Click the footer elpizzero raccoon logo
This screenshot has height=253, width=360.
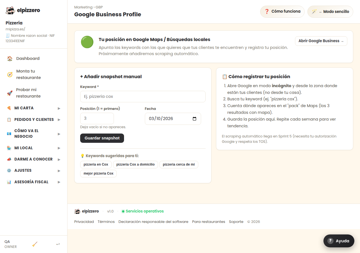(x=77, y=211)
